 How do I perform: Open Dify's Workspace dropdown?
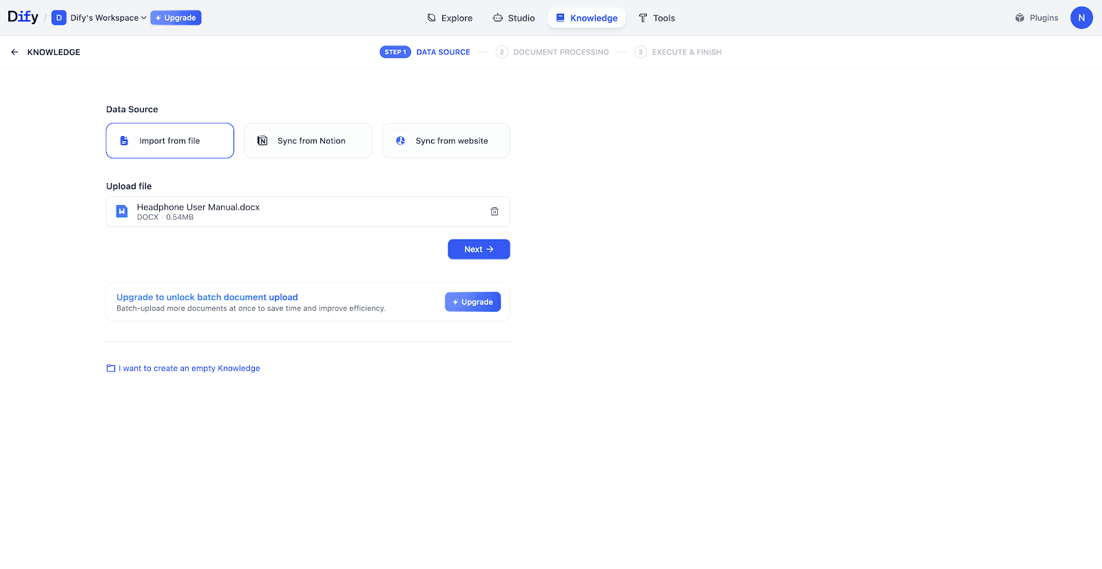click(108, 18)
